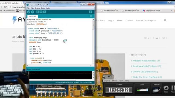Expand the blog menu dropdown
The width and height of the screenshot is (175, 98).
pos(111,20)
